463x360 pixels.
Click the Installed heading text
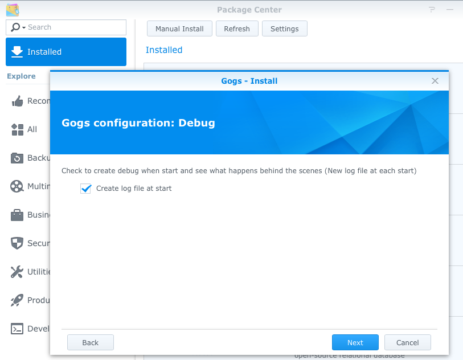[x=164, y=50]
